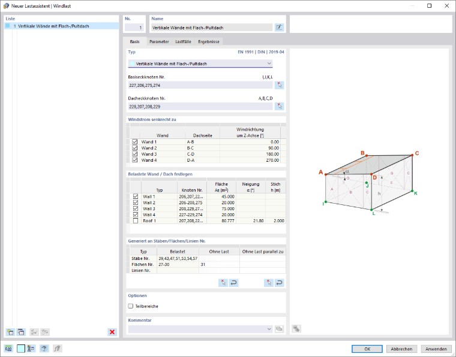Enable the Teilbereiche option

click(131, 306)
